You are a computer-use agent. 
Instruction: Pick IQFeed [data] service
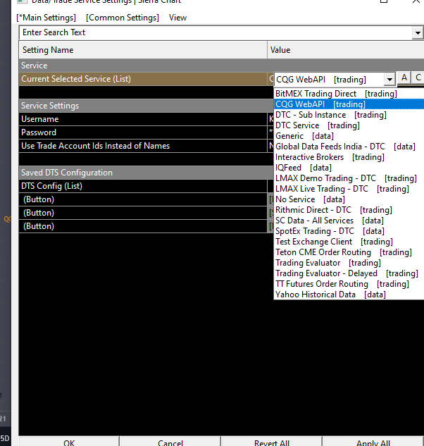click(349, 168)
